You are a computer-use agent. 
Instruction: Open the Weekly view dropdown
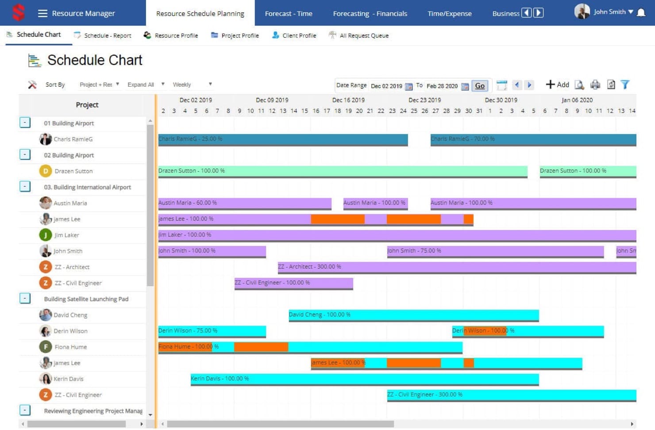click(192, 84)
